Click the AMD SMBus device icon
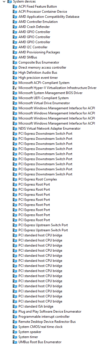109x344 pixels. pos(15,57)
